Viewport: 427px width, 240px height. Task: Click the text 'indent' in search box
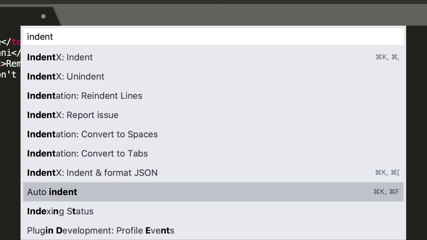pos(40,37)
